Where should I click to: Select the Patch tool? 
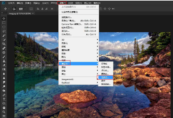pos(4,52)
